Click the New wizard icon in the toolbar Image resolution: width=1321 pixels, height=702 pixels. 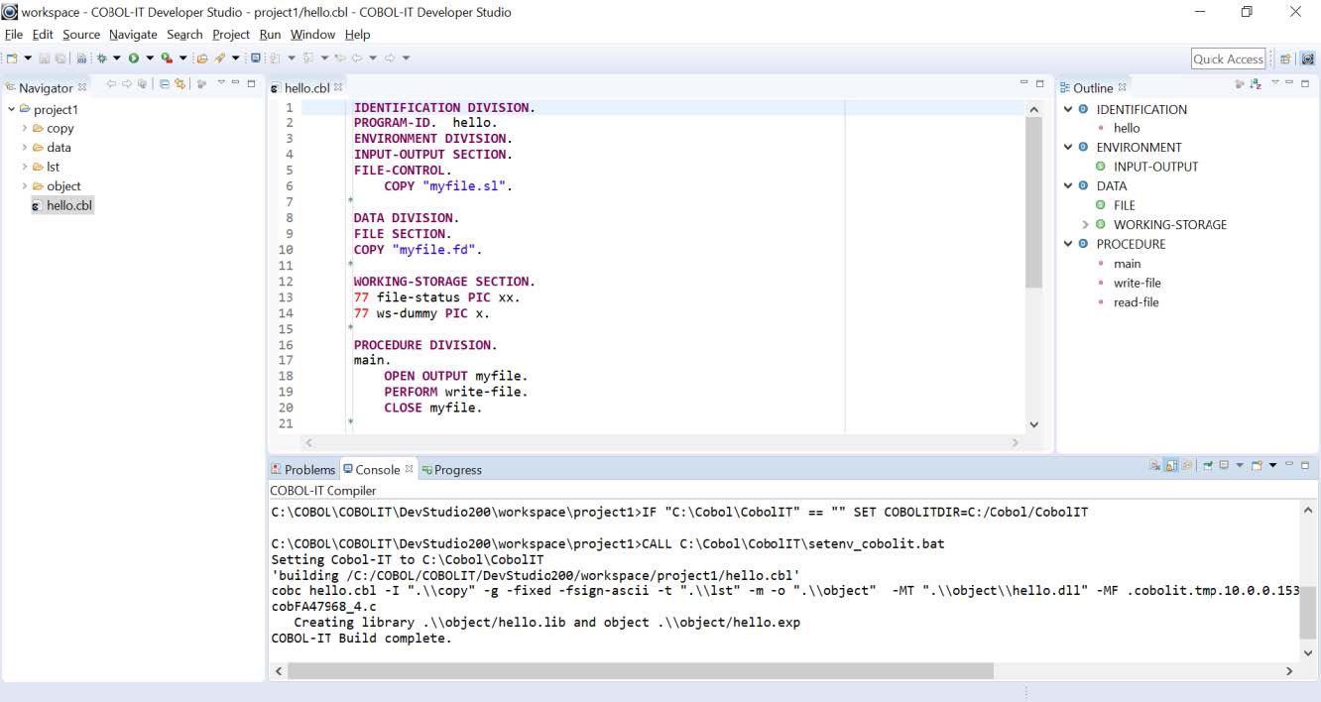click(12, 58)
